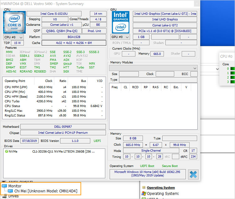The height and width of the screenshot is (199, 235).
Task: Click the RDSEED feature label
Action: 40,72
